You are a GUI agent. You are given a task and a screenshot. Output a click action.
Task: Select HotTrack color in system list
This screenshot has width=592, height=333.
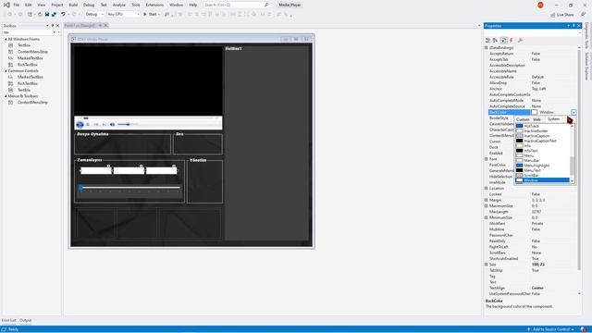[x=542, y=126]
